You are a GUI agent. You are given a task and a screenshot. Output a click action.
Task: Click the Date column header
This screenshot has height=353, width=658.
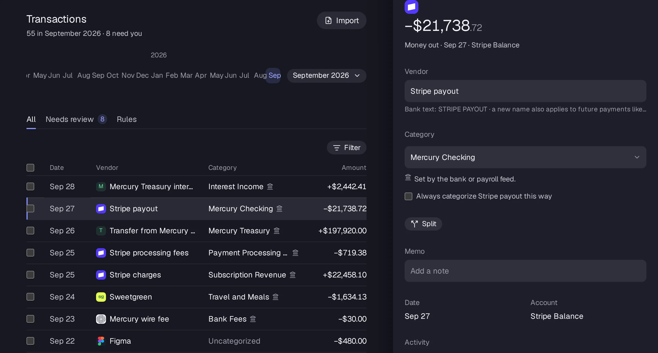(x=57, y=168)
